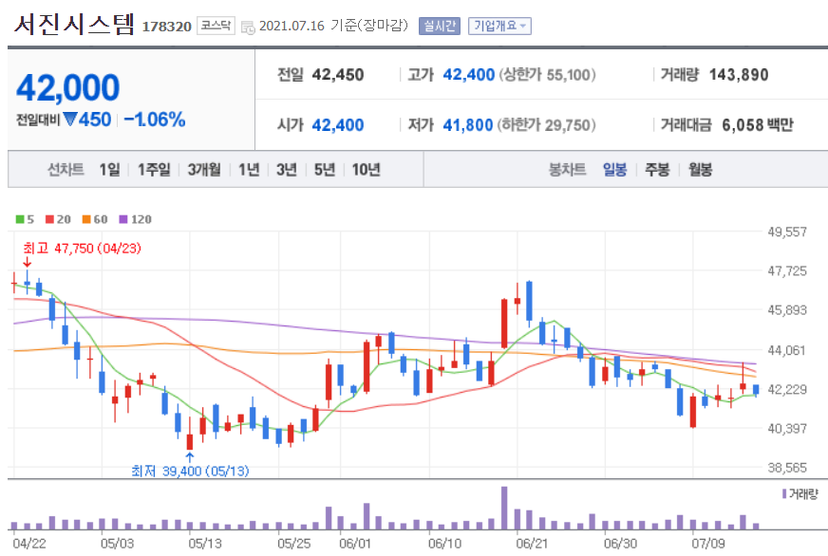
Task: Click the 하한가 29,750 text
Action: (x=546, y=125)
